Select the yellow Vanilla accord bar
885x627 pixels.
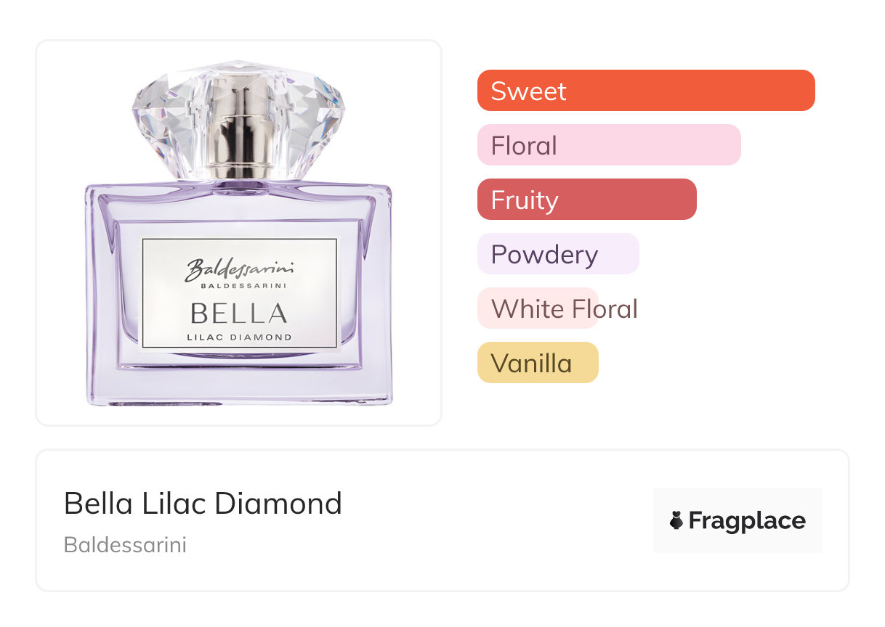tap(537, 363)
